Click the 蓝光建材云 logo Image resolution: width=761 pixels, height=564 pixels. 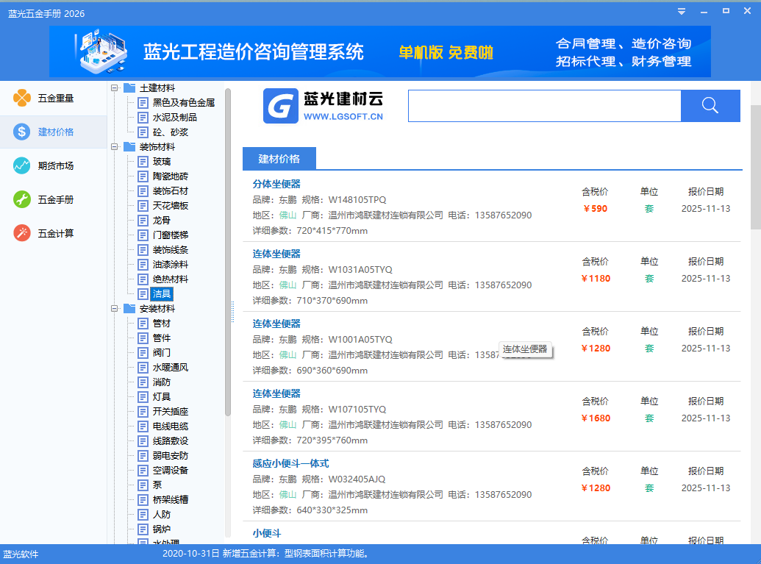coord(324,107)
